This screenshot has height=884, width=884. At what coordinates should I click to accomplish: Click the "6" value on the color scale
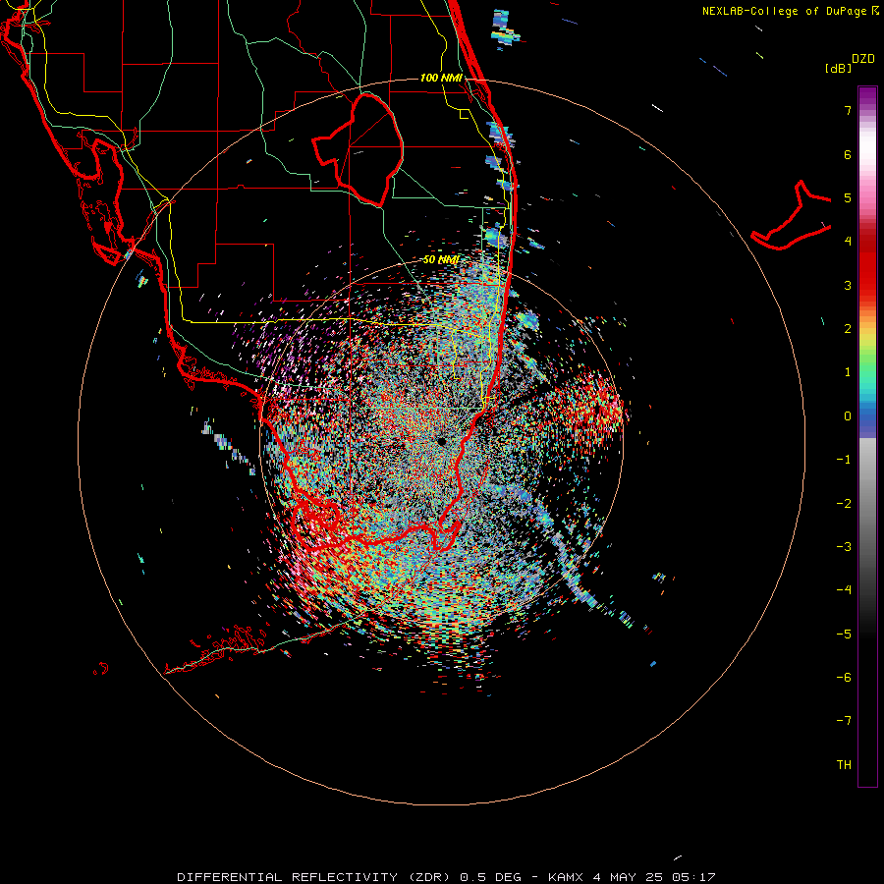[x=848, y=154]
